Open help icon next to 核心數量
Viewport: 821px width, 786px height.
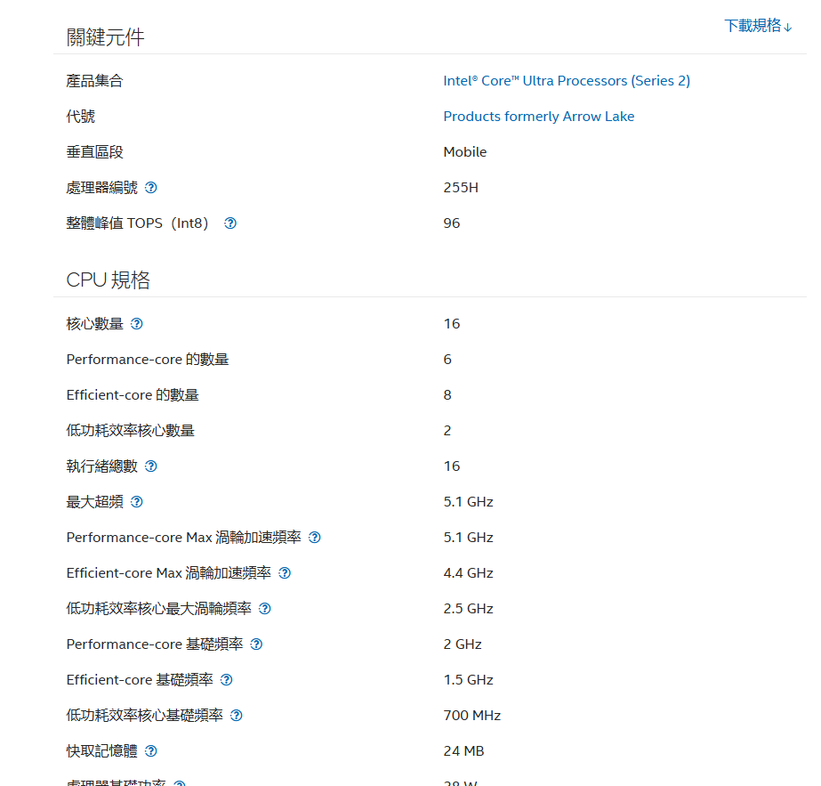click(137, 324)
